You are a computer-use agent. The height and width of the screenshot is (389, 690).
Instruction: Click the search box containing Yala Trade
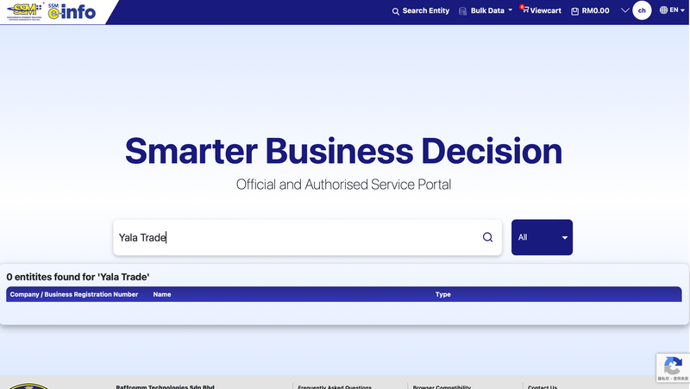[x=307, y=237]
